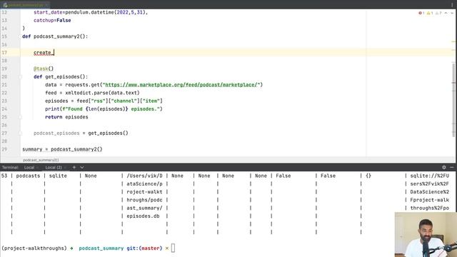Close the Local terminal tab

pos(38,168)
